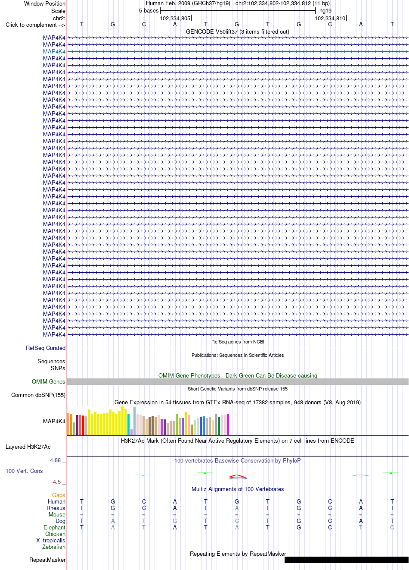Click the cyan bar in GTEx expression chart
Screen dimensions: 409x570
[x=128, y=424]
